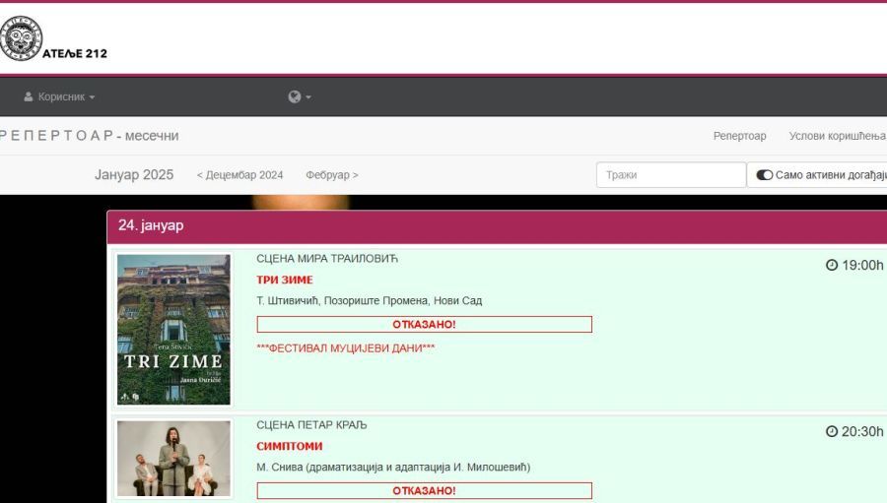Click ОТКАЗАНО! box under ТРИ ЗИМЕ
The width and height of the screenshot is (887, 503).
pos(424,325)
